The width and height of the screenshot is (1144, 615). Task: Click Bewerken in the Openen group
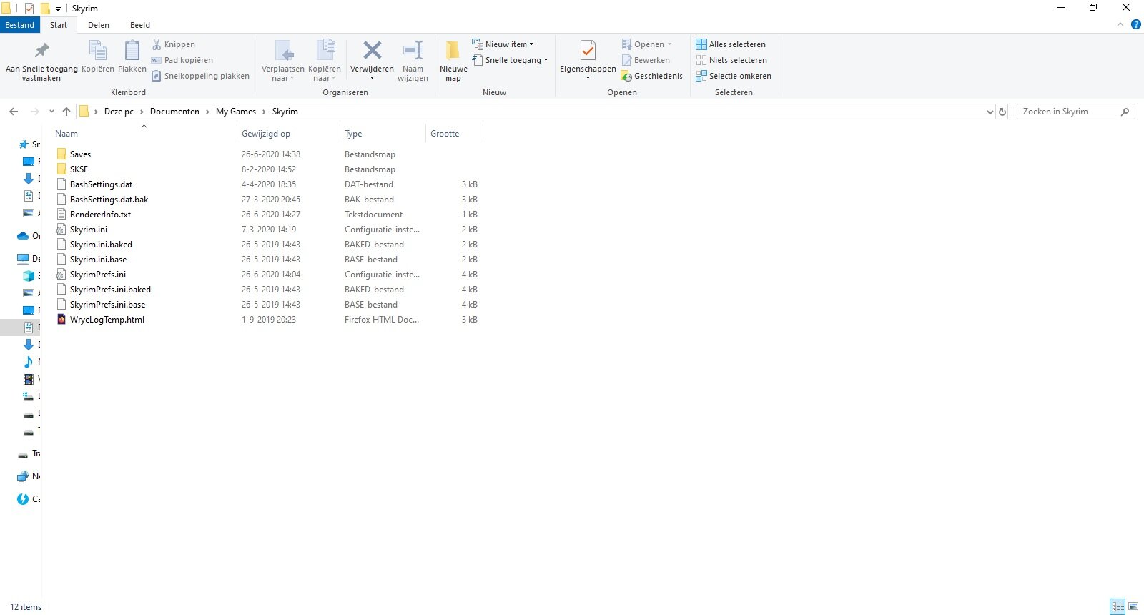(646, 60)
